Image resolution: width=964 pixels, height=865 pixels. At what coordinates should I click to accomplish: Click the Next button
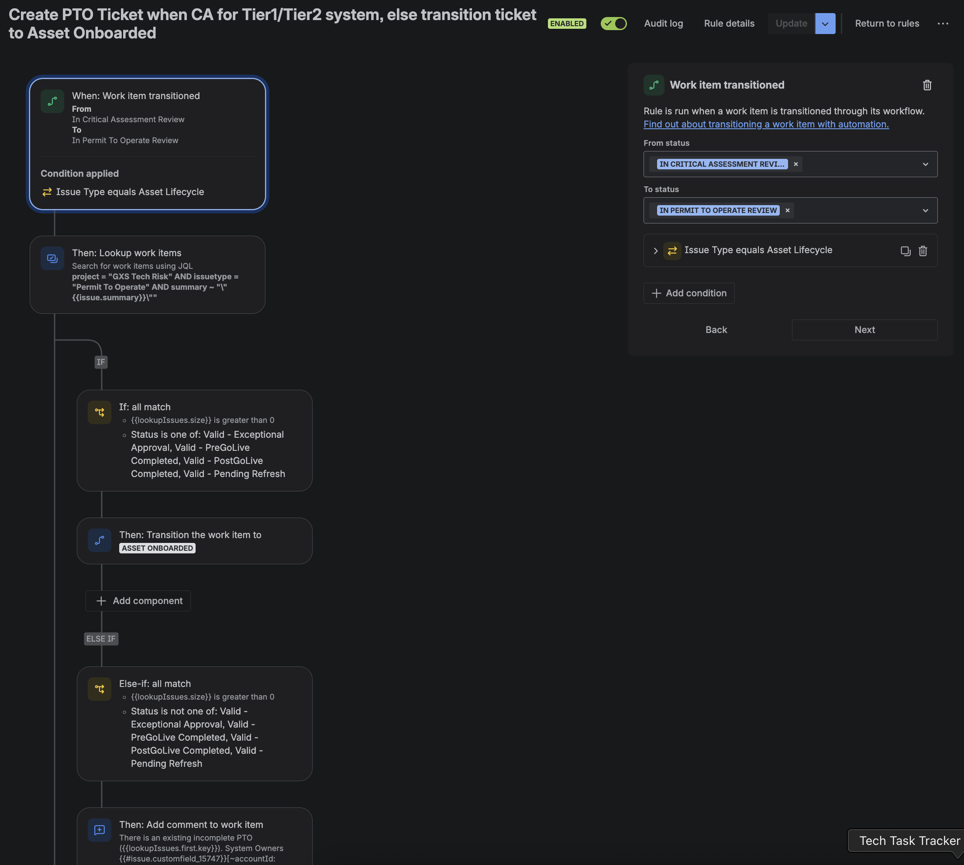(x=864, y=330)
